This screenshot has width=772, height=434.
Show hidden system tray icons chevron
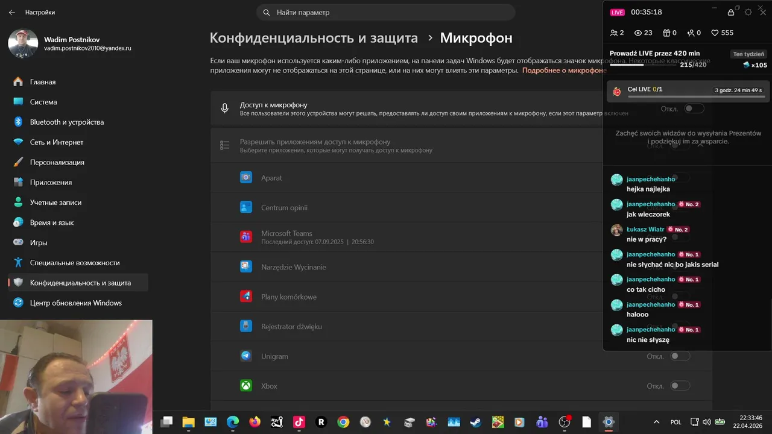[x=656, y=422]
